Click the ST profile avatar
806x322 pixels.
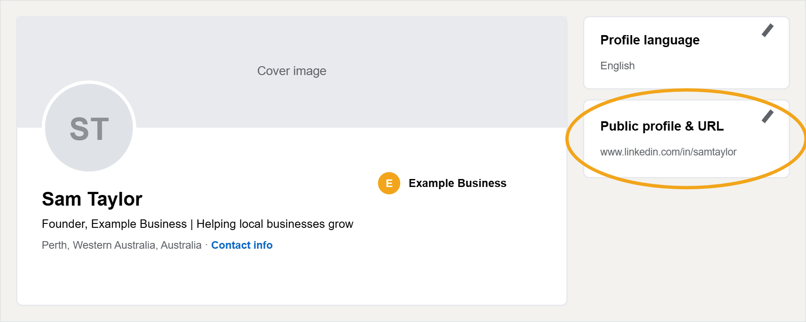89,128
